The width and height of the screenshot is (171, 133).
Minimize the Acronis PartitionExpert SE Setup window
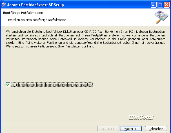click(x=154, y=5)
